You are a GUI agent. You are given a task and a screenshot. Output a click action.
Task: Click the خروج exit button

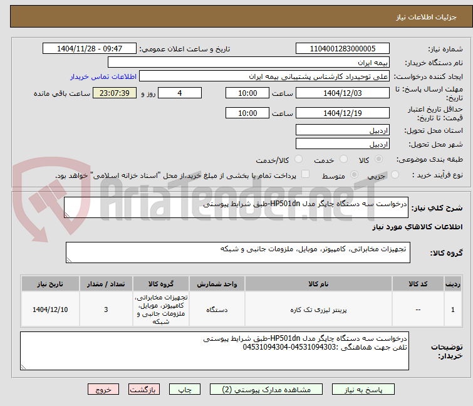pyautogui.click(x=103, y=390)
